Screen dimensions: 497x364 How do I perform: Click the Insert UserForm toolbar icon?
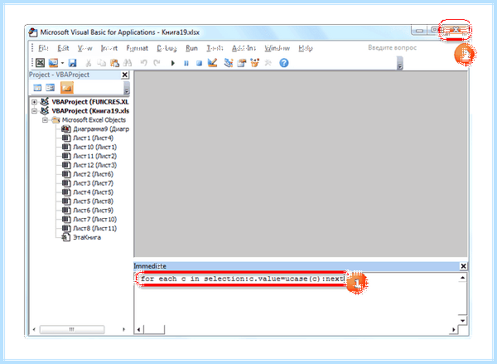pos(53,63)
